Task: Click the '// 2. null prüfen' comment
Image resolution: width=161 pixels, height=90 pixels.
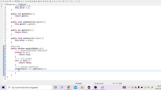Action: tap(23, 59)
